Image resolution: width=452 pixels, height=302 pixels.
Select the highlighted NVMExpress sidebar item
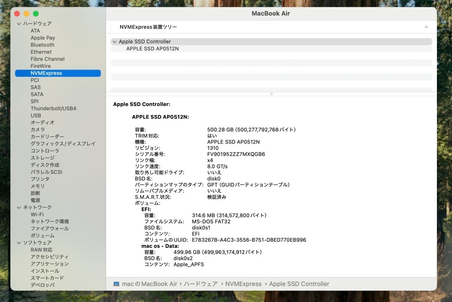(x=58, y=73)
